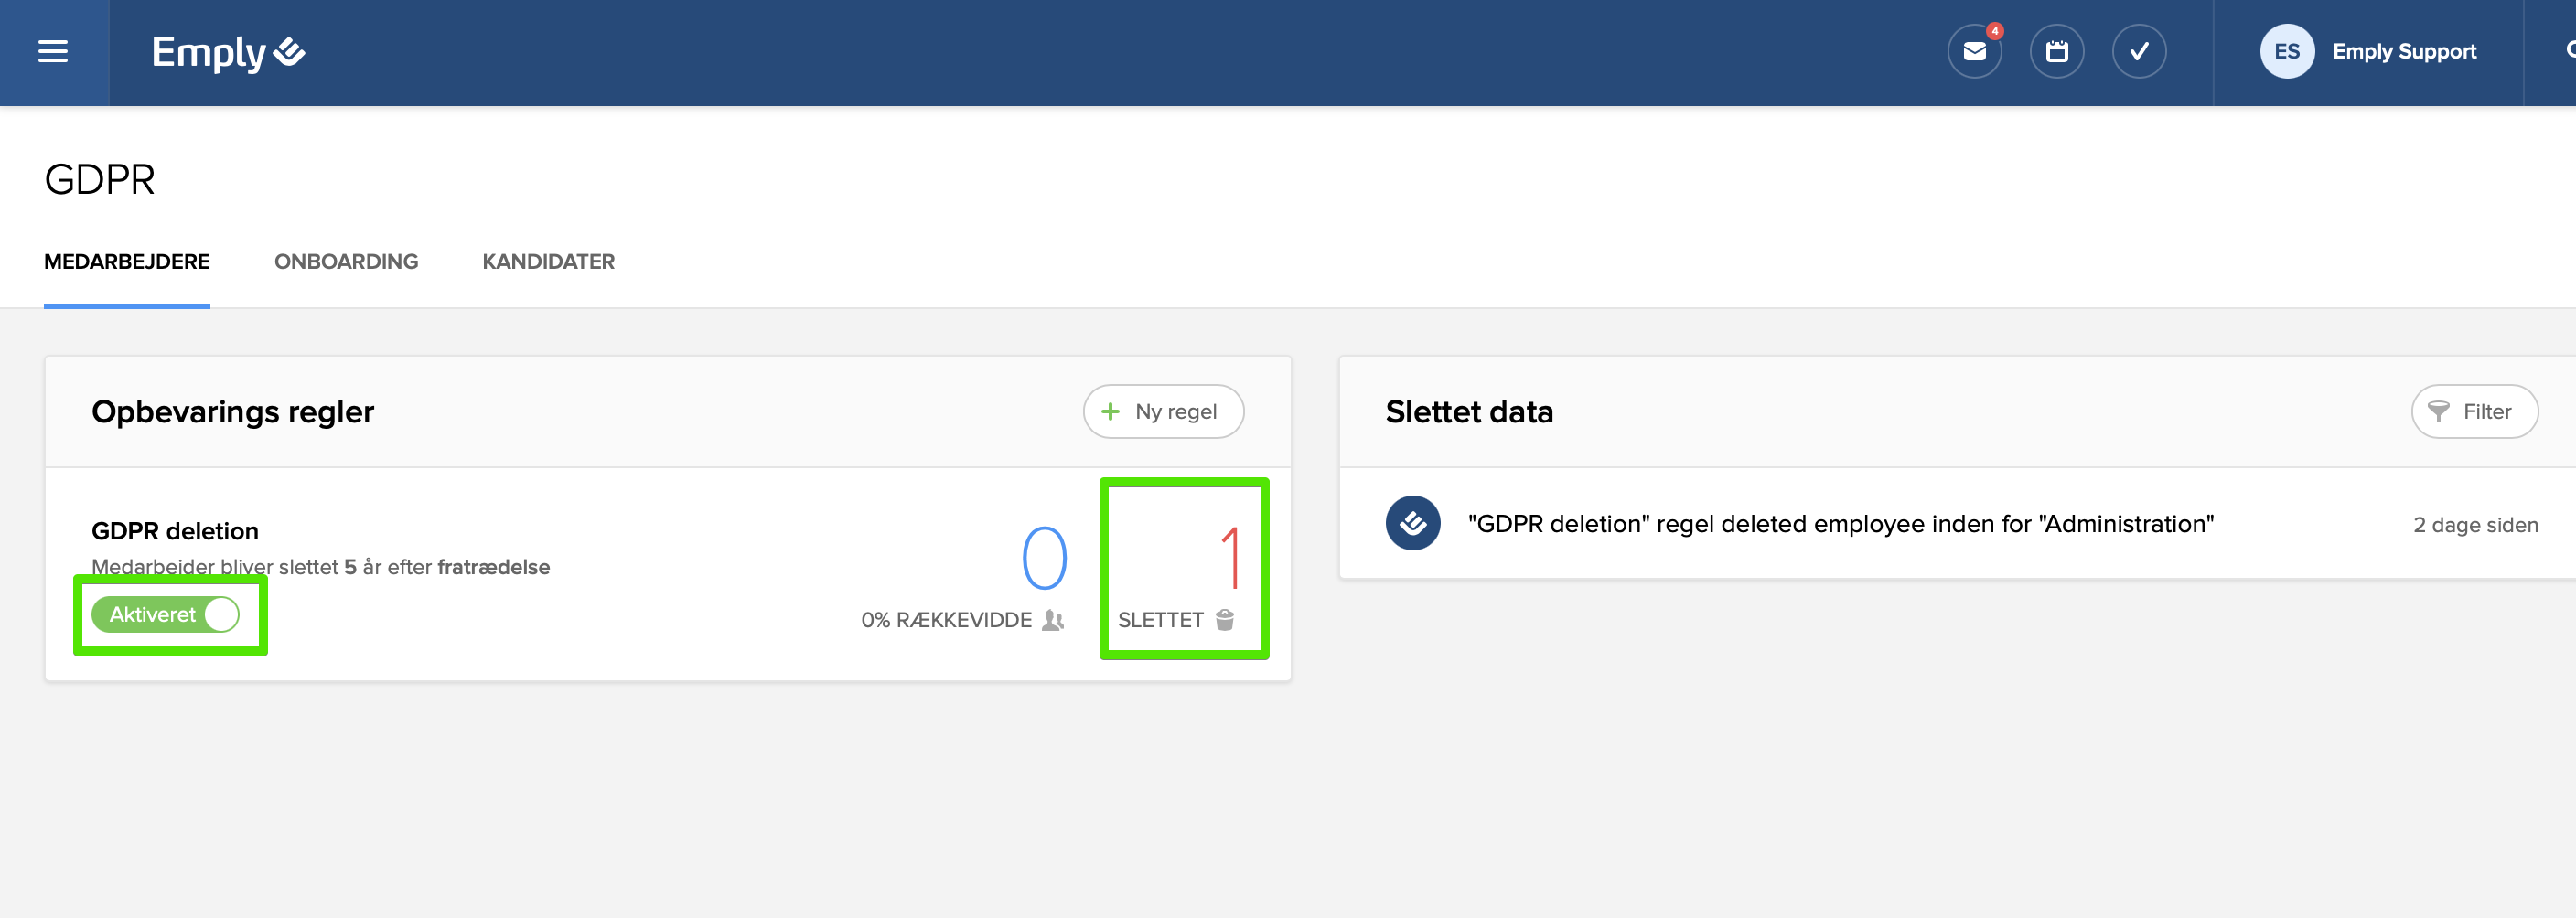Switch to the KANDIDATER tab
Screen dimensions: 2576x918
tap(548, 262)
